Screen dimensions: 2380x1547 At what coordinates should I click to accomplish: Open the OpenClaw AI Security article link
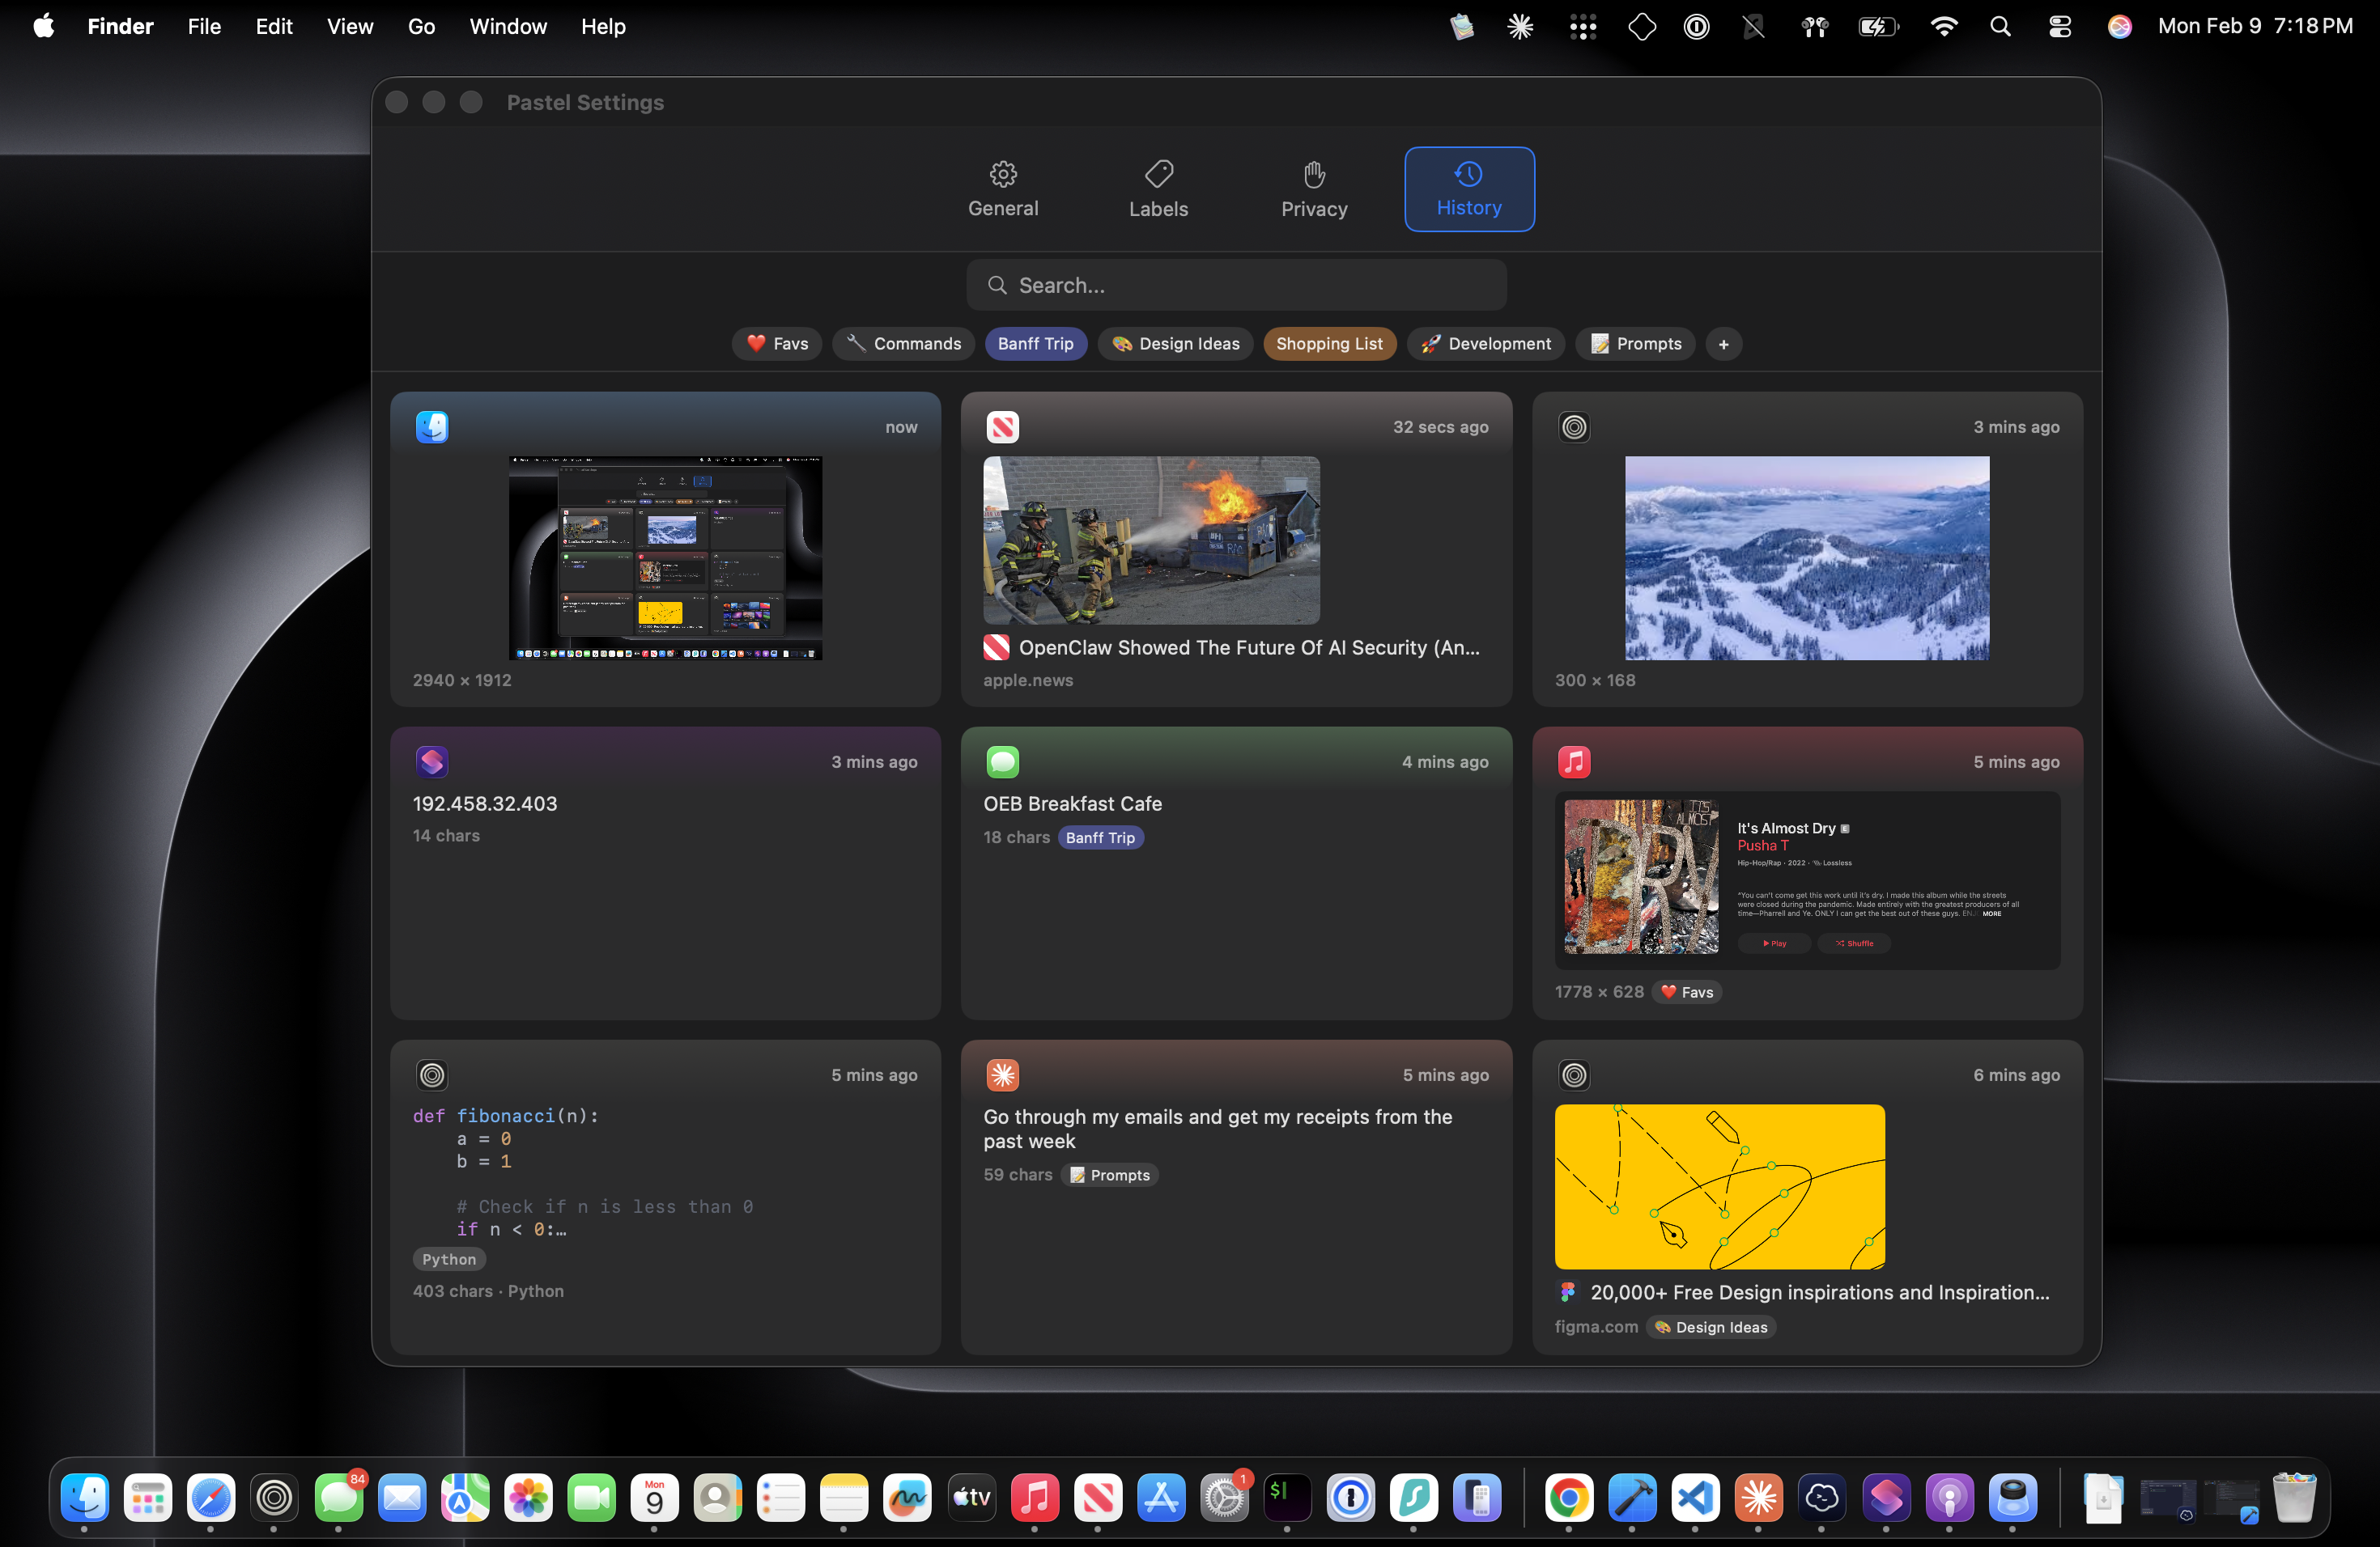click(x=1248, y=647)
